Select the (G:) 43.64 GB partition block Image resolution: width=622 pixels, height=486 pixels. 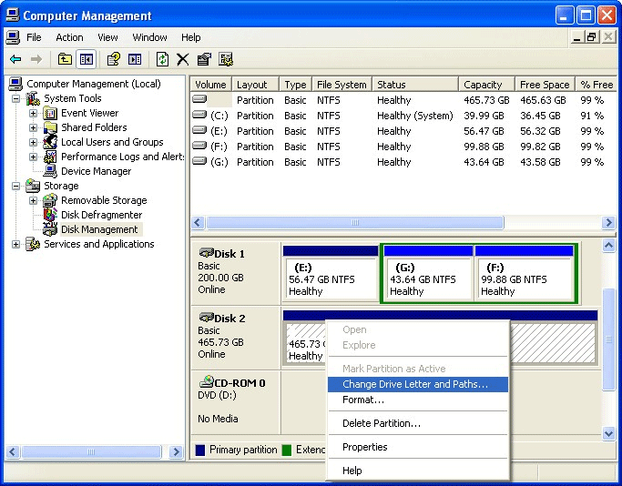pos(428,273)
